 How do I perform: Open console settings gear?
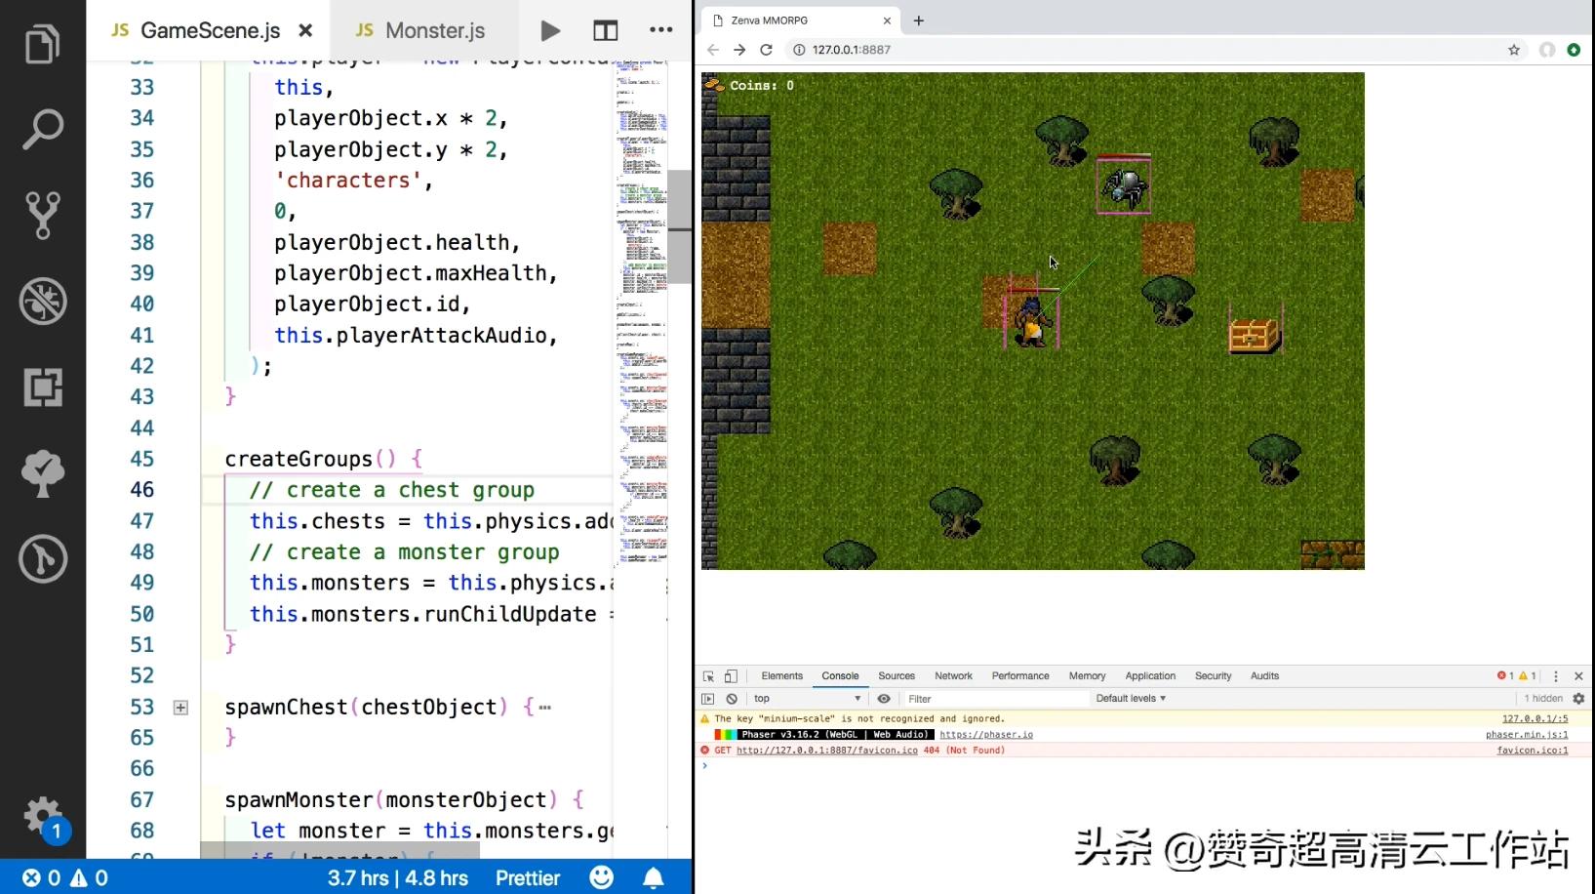(x=1578, y=699)
